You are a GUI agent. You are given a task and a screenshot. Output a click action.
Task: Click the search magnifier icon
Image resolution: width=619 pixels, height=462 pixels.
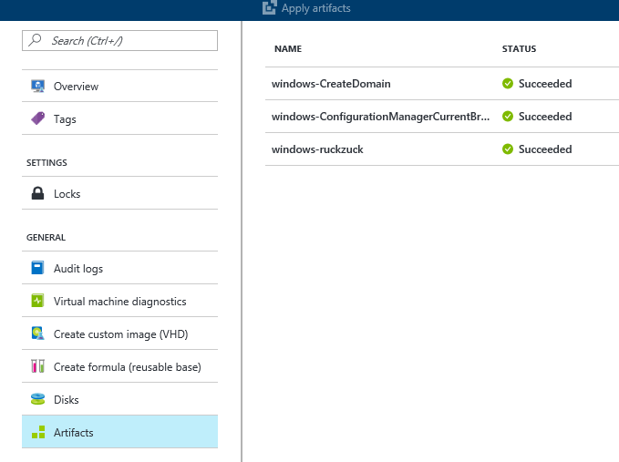tap(36, 39)
